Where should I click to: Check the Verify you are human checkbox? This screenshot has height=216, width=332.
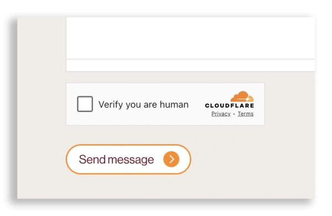[x=85, y=104]
